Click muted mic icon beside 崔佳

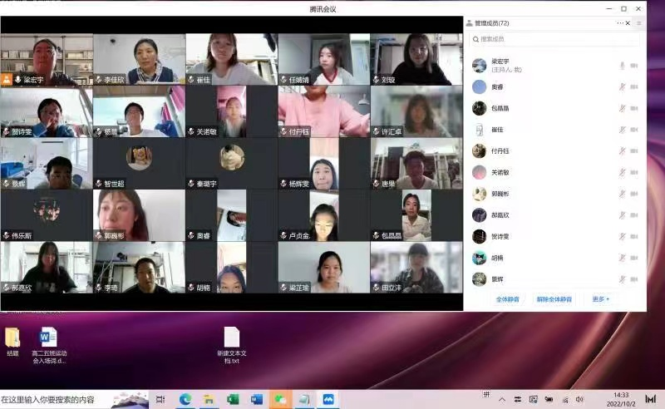coord(621,130)
